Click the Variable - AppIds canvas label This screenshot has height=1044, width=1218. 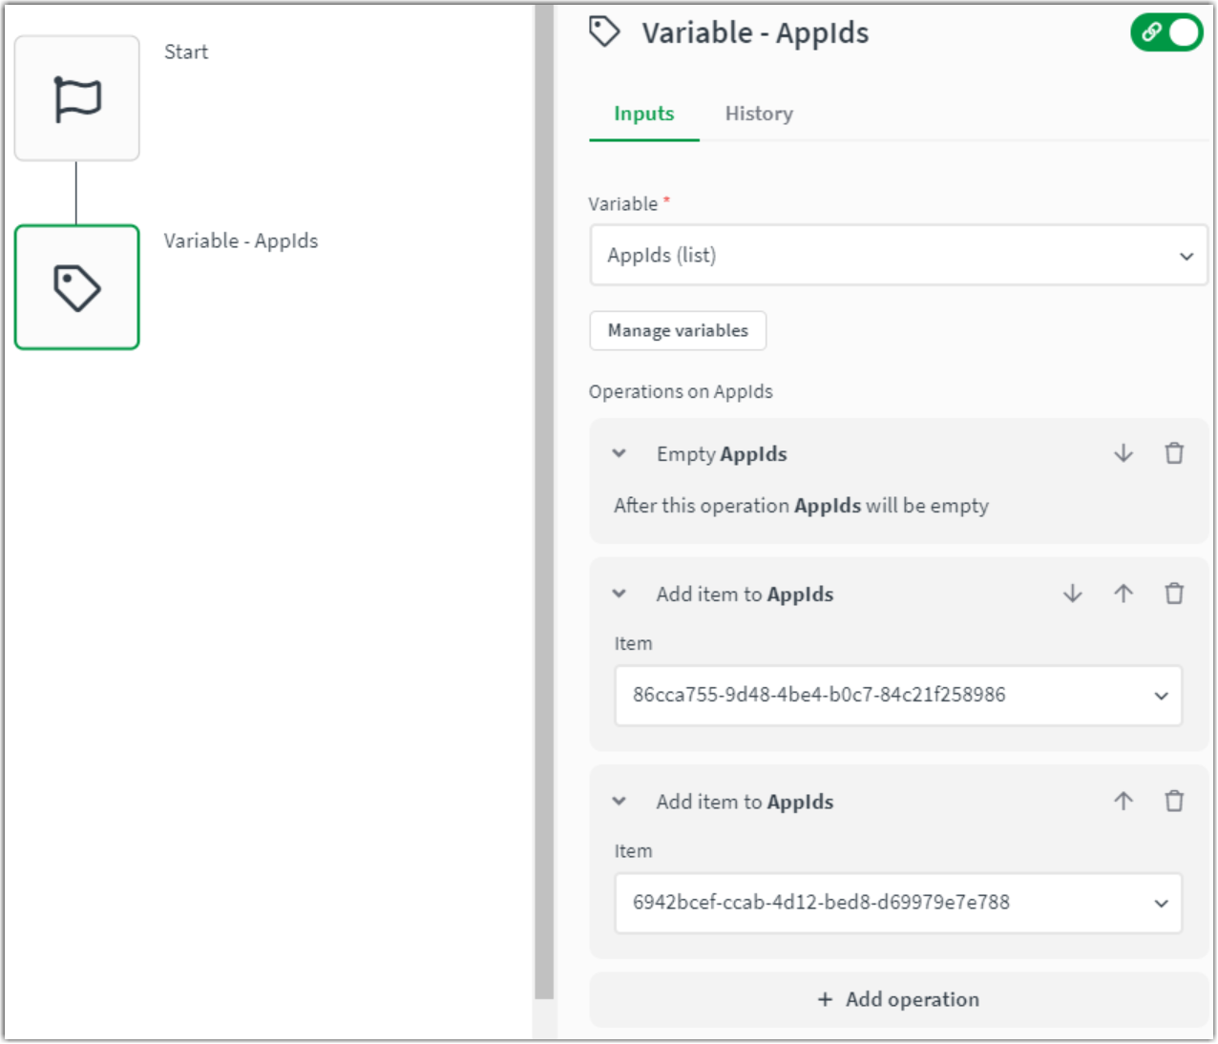[x=241, y=241]
